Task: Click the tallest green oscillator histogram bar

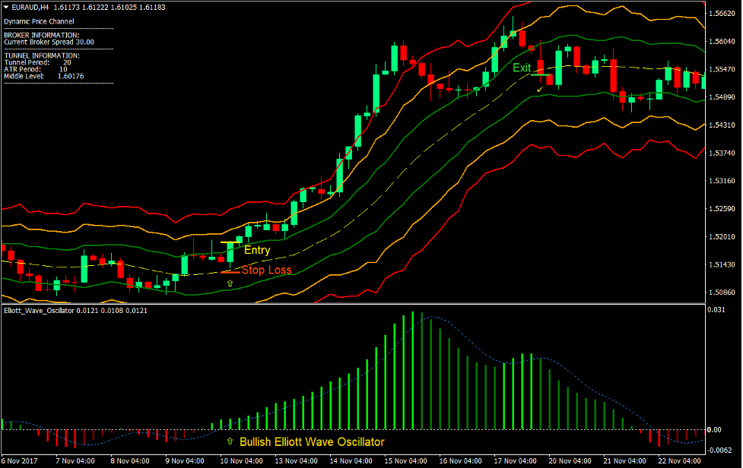Action: [413, 365]
